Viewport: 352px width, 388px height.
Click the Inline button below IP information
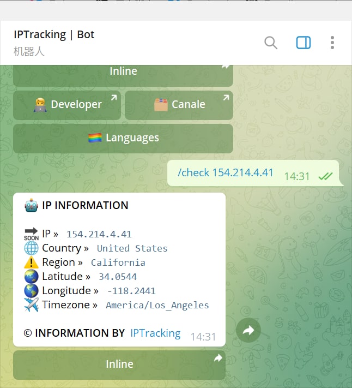pos(119,365)
